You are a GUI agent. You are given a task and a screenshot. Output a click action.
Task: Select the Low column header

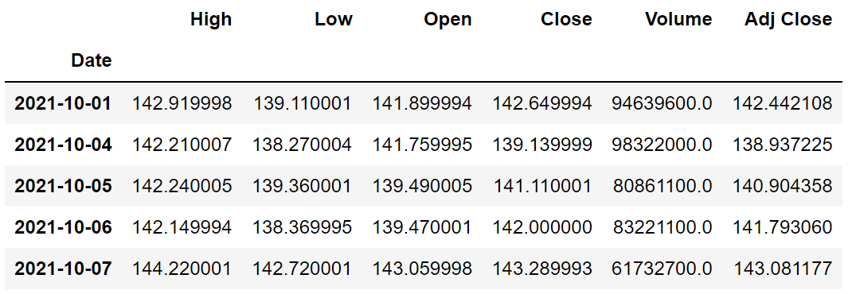(x=333, y=20)
